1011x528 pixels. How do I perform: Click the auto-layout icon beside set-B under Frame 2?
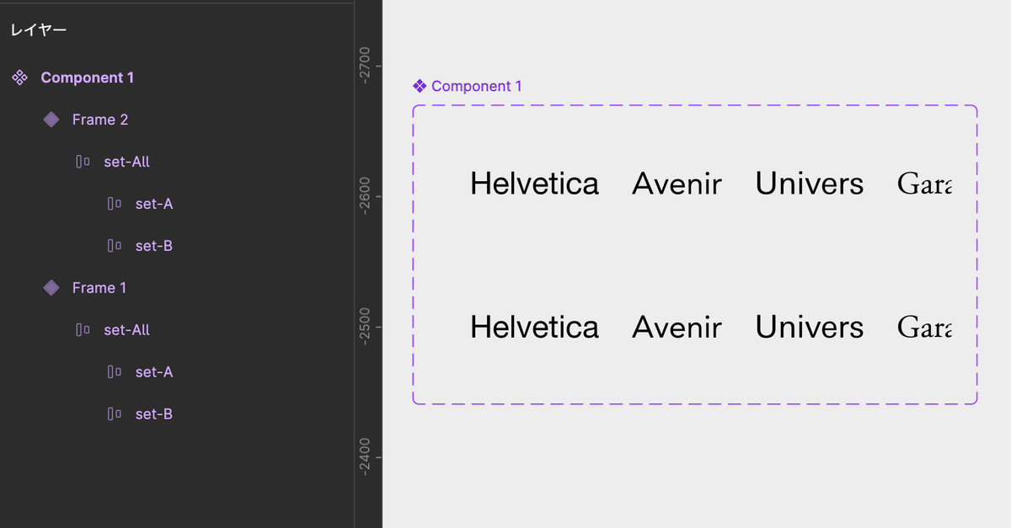pos(114,246)
